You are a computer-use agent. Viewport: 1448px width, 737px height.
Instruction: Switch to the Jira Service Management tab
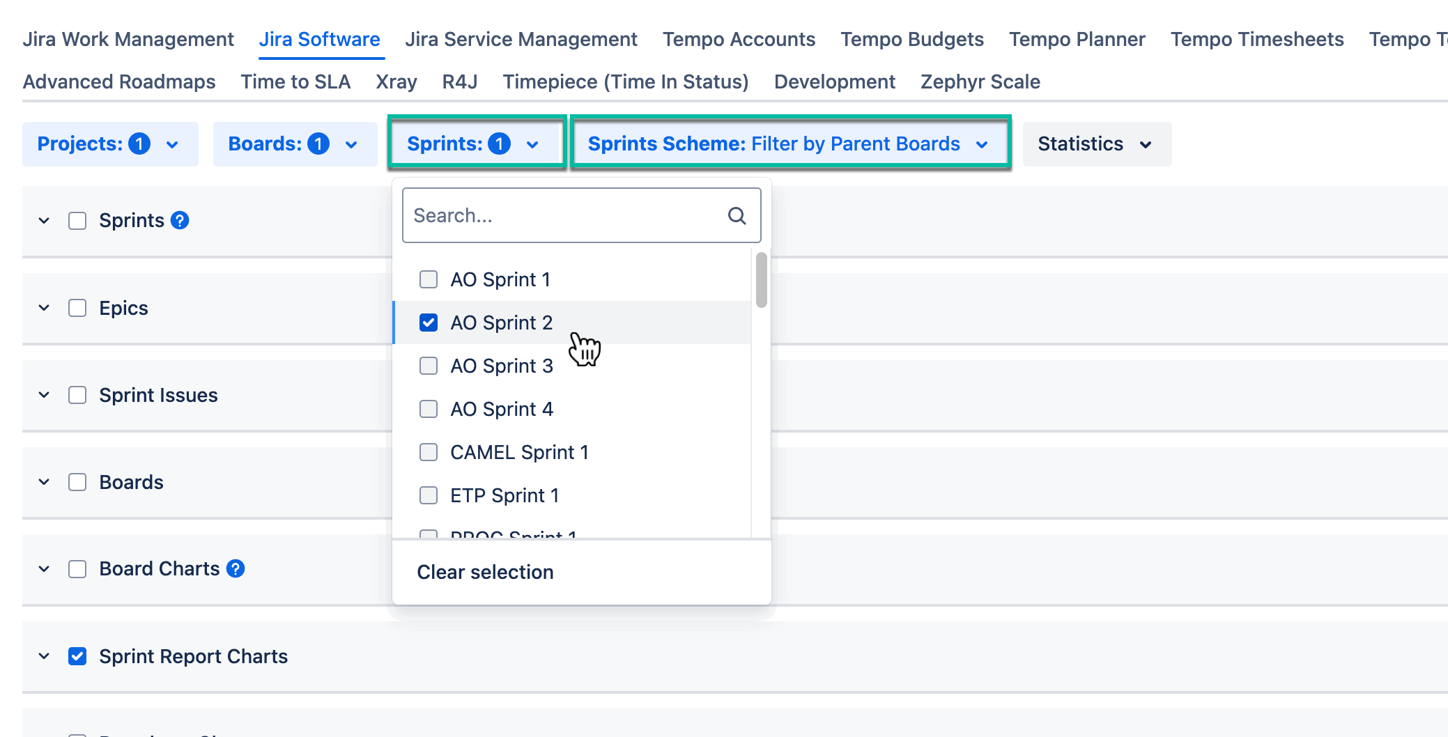pos(521,39)
